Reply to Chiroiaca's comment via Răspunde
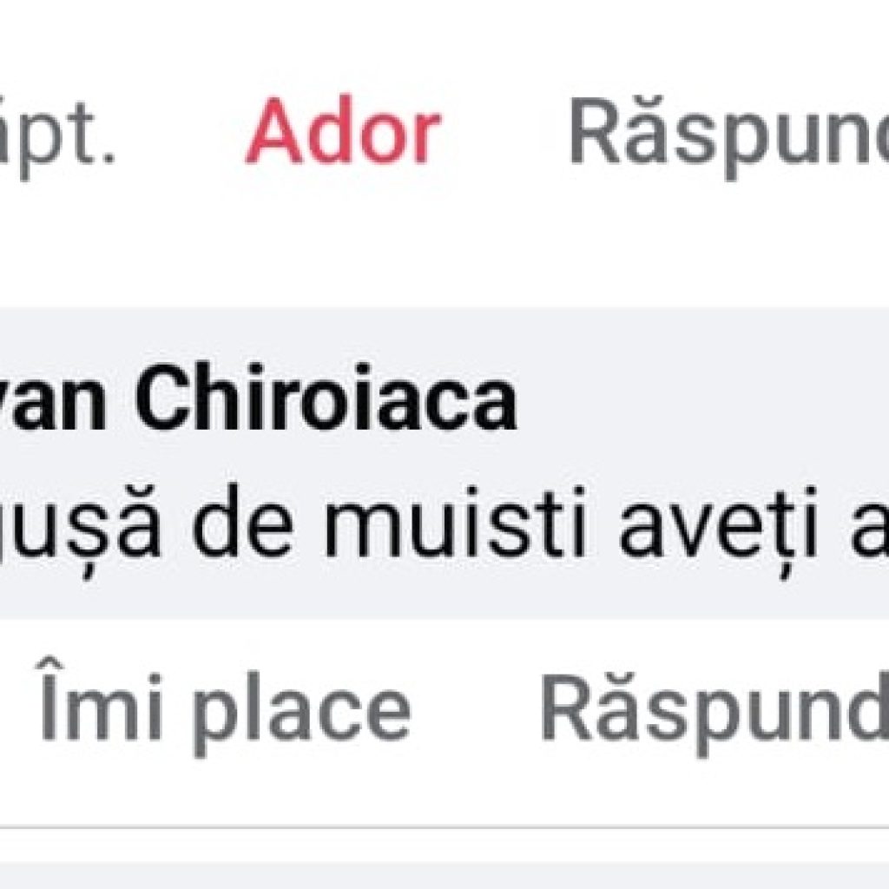Viewport: 889px width, 889px height. coord(714,714)
